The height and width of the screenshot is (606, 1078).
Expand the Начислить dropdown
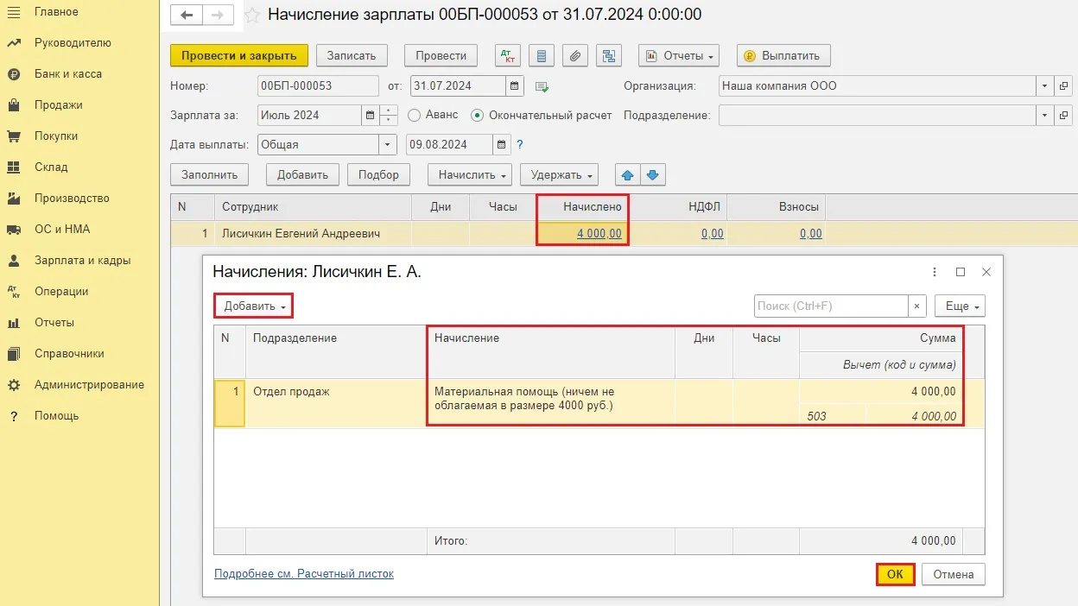(470, 175)
